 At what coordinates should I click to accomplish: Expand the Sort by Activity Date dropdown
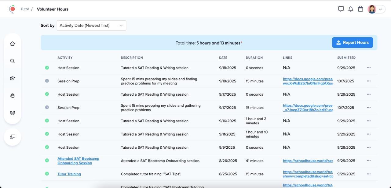pyautogui.click(x=91, y=26)
